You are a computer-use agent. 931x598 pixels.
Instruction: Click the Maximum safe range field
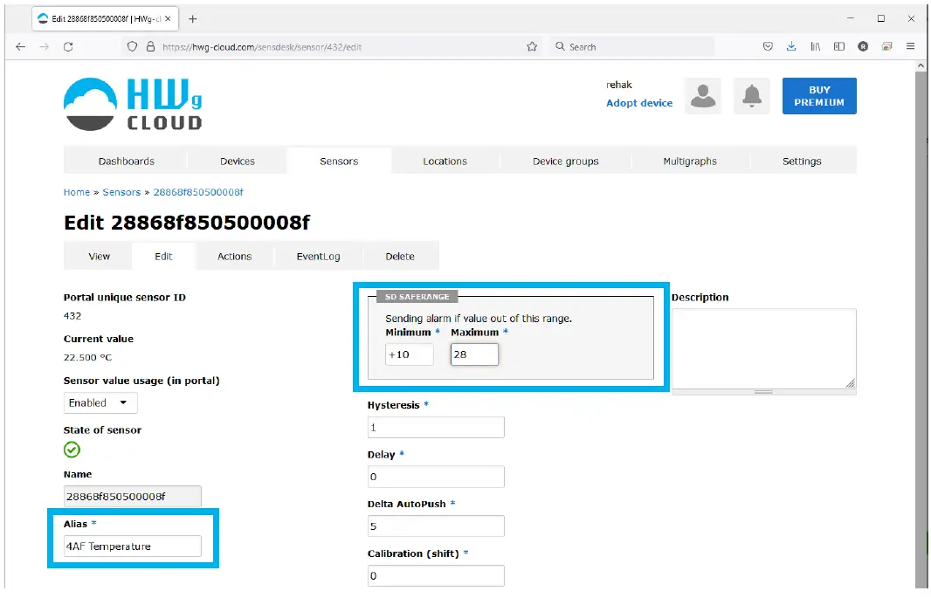(474, 354)
